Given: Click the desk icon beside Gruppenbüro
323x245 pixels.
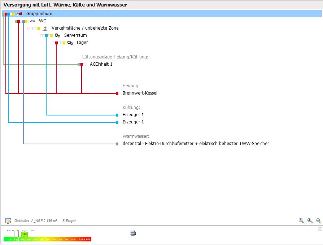Looking at the screenshot, I should pos(19,14).
